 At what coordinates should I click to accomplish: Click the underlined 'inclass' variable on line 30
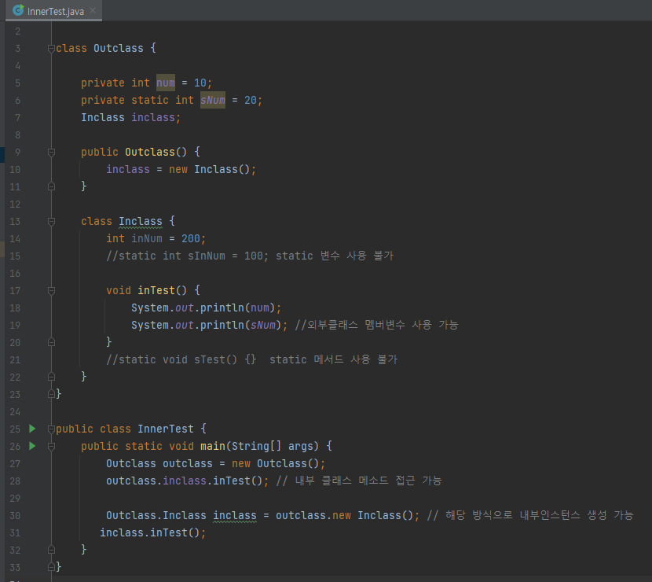[x=235, y=515]
